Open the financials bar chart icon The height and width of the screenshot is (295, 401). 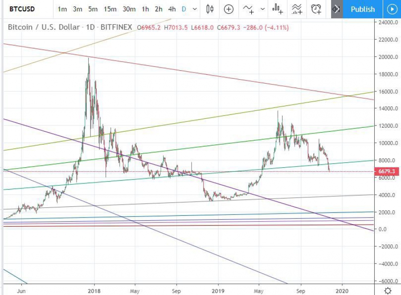click(x=278, y=9)
